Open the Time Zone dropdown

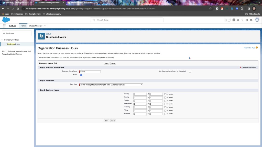click(111, 85)
